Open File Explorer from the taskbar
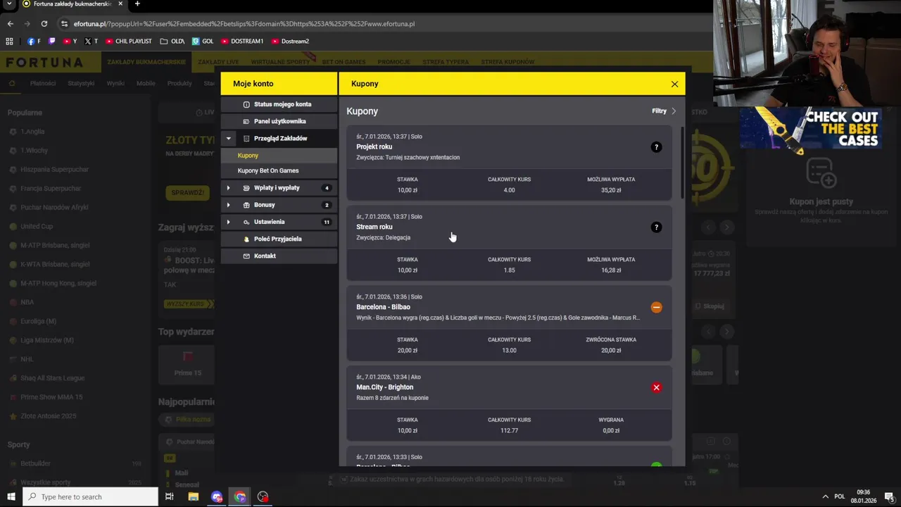The image size is (901, 507). point(194,496)
